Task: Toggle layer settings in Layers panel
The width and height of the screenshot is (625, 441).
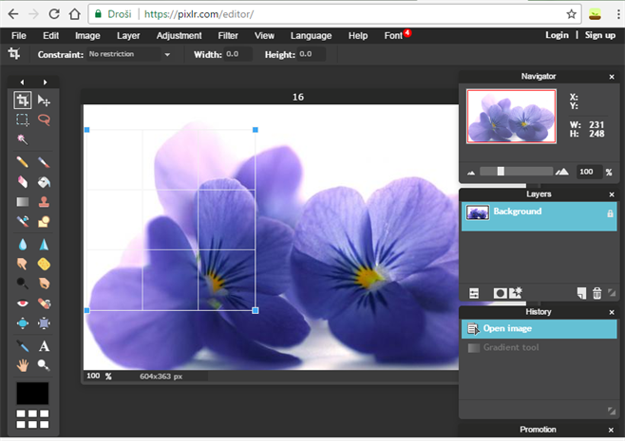Action: point(475,293)
